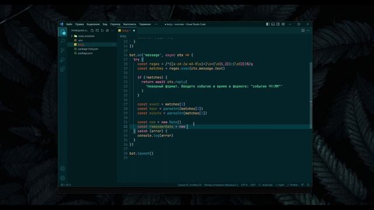The height and width of the screenshot is (210, 374).
Task: Click the VS Code logo in title bar
Action: (61, 24)
